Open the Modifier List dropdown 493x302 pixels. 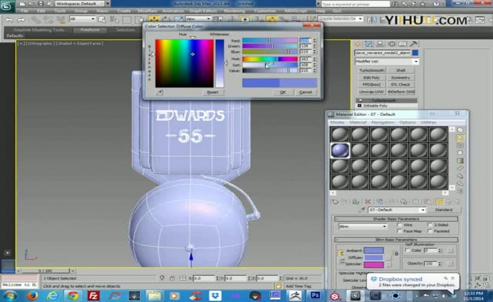point(387,62)
